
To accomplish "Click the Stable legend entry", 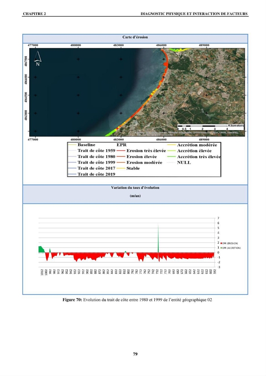I will tap(128, 168).
